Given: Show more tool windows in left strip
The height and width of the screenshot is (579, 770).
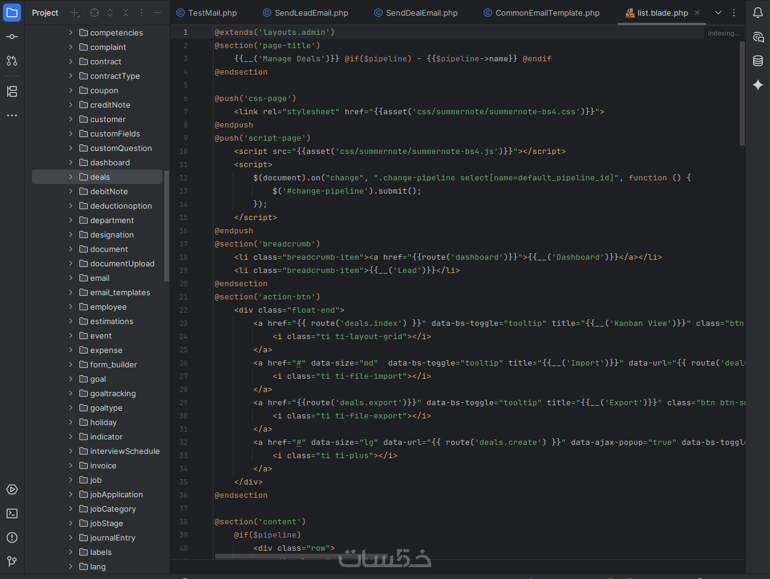Looking at the screenshot, I should 12,115.
